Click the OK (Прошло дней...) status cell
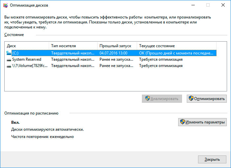This screenshot has width=231, height=168. (176, 53)
